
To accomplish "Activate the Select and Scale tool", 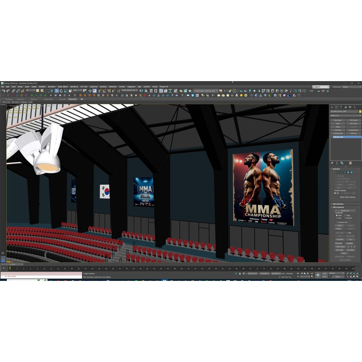I will tap(66, 91).
